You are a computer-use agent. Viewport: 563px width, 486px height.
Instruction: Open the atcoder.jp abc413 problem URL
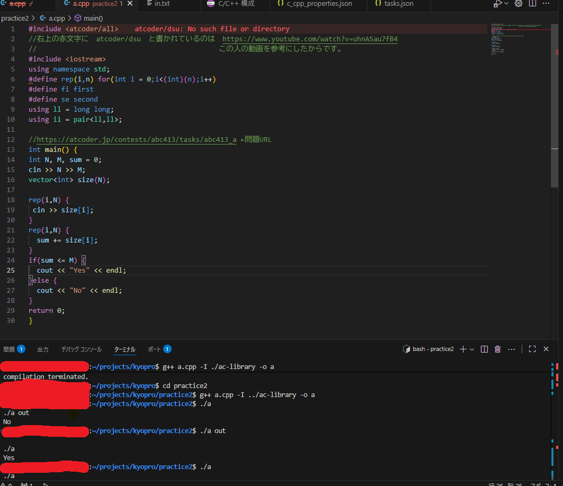(137, 140)
